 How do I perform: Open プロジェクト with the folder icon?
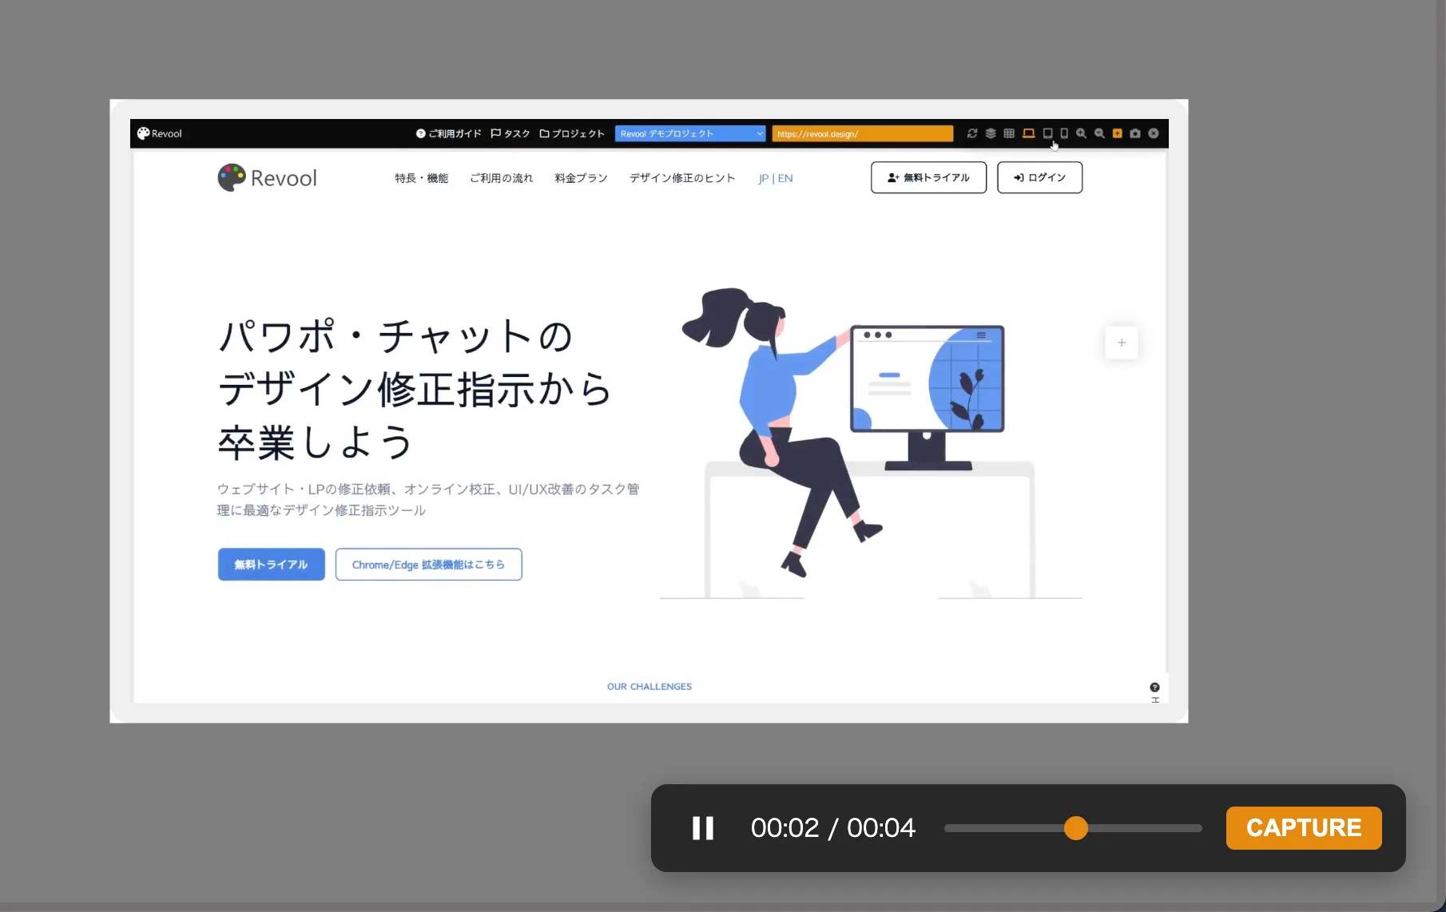(x=571, y=133)
